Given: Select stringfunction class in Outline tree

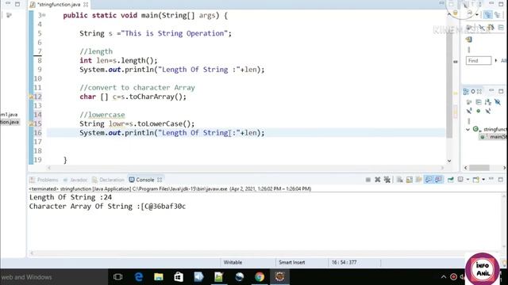Looking at the screenshot, I should pos(490,129).
